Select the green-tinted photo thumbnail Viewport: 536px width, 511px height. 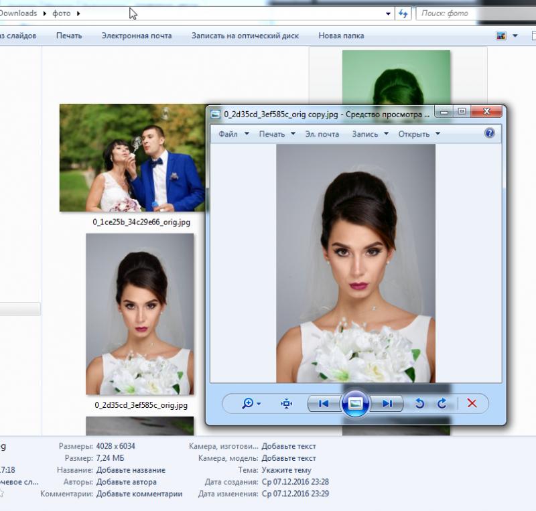coord(396,78)
